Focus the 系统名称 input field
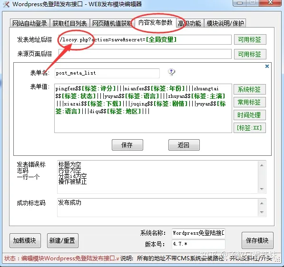This screenshot has height=267, width=284. point(198,233)
